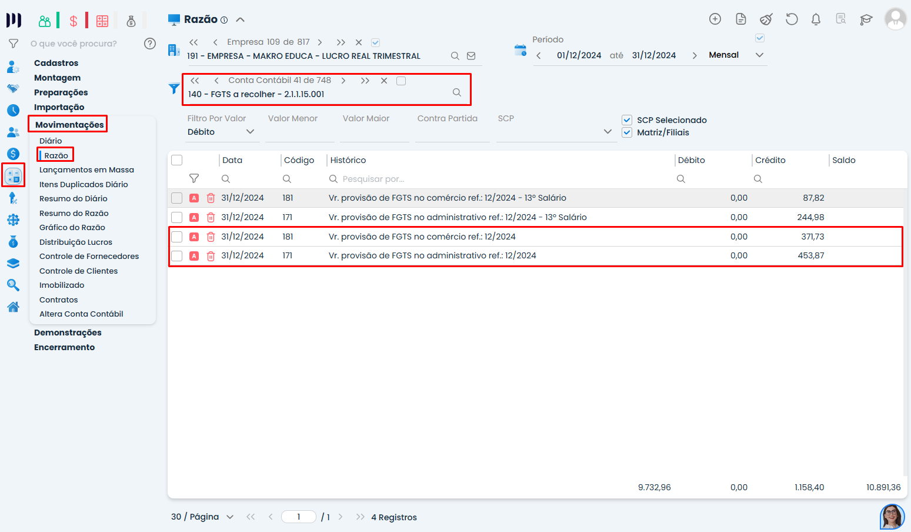This screenshot has height=532, width=911.
Task: Select row with credit 371,73
Action: (x=177, y=237)
